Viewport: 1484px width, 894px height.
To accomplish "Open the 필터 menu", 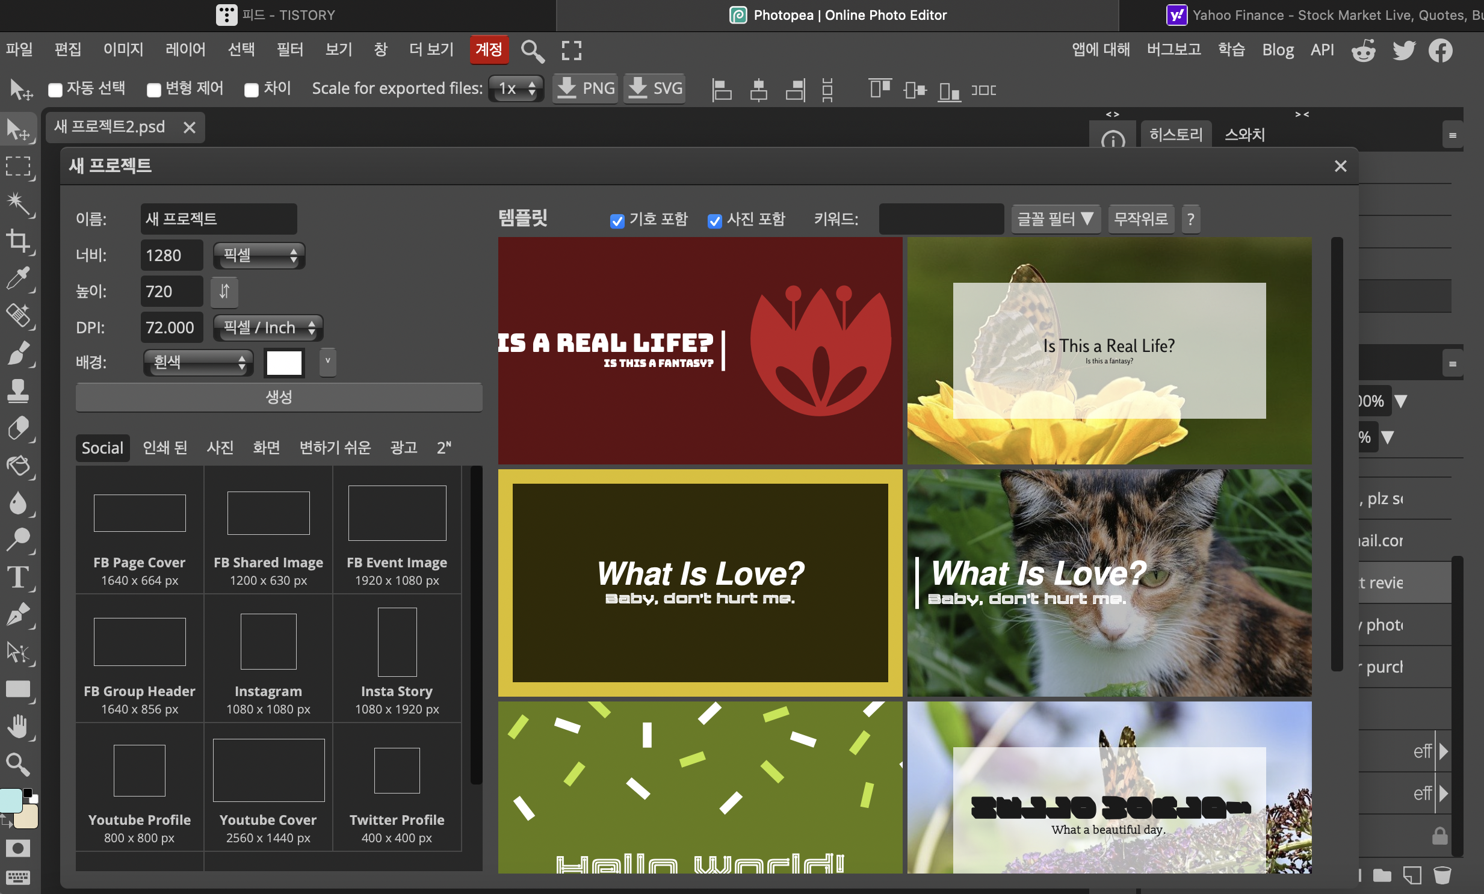I will pos(289,49).
